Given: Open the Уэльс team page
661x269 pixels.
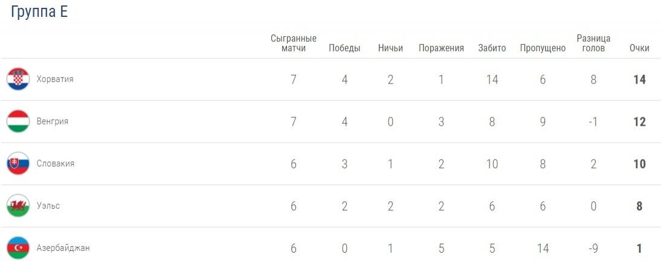Looking at the screenshot, I should click(x=48, y=206).
